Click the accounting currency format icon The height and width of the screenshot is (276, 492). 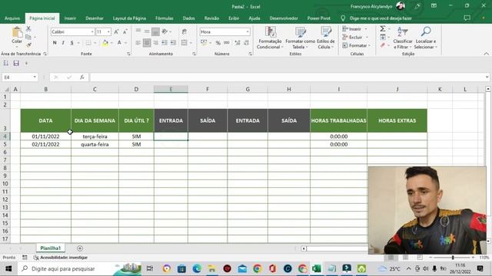[204, 43]
